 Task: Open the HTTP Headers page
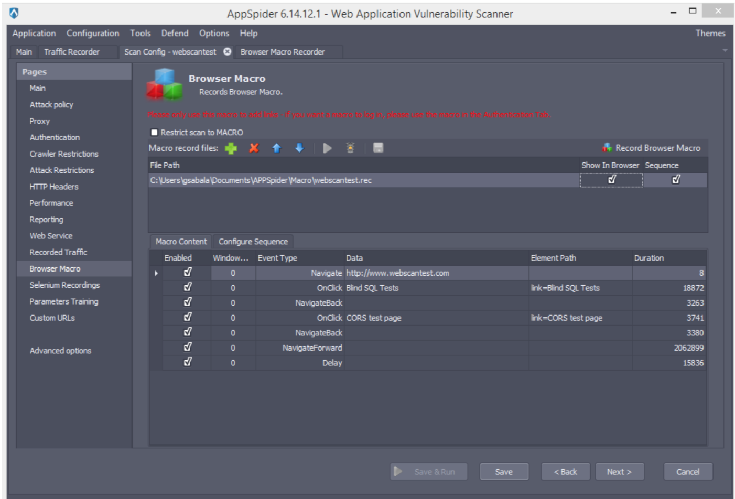[x=54, y=187]
